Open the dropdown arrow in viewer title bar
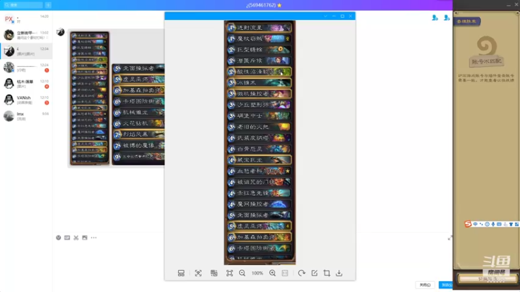 pos(326,16)
